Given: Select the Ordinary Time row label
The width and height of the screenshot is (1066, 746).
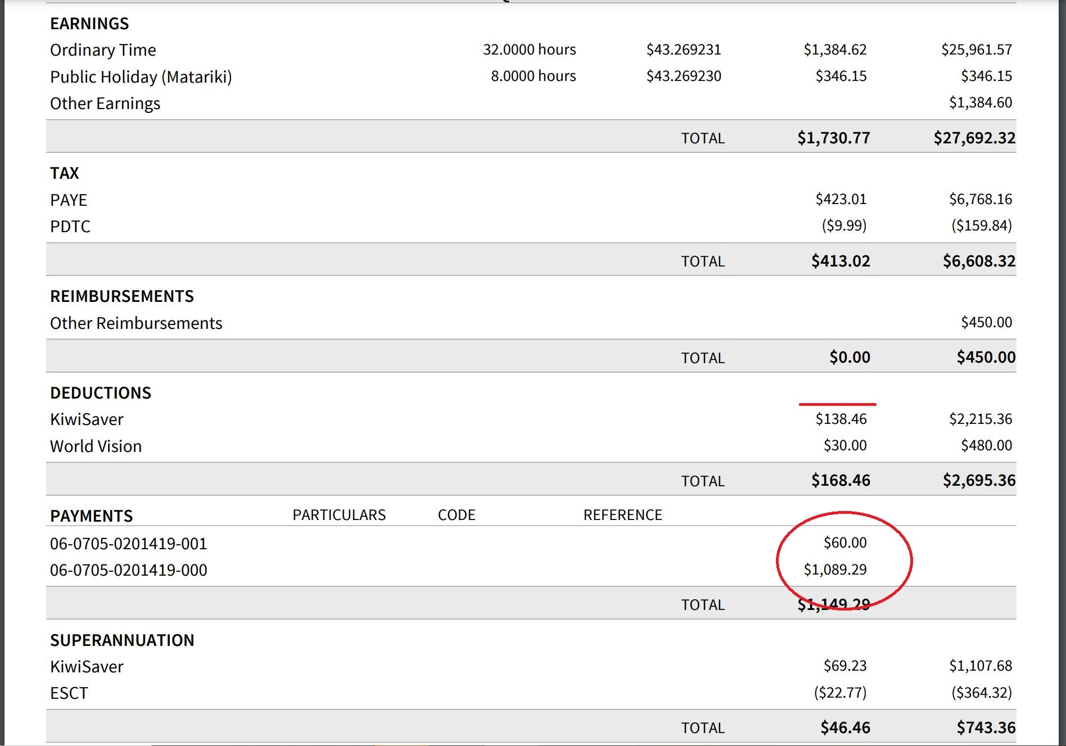Looking at the screenshot, I should (103, 50).
